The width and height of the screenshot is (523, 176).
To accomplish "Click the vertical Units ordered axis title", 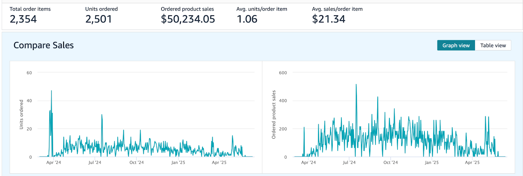I will [21, 115].
